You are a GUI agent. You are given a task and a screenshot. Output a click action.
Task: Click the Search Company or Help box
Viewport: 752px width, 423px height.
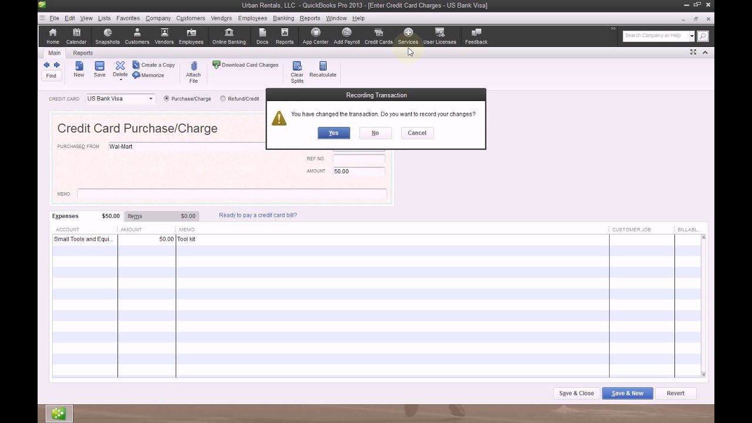click(655, 36)
